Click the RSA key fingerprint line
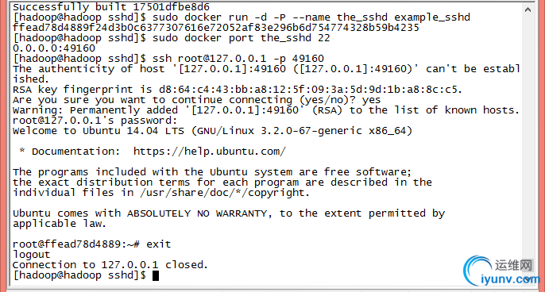This screenshot has height=292, width=545. (238, 90)
